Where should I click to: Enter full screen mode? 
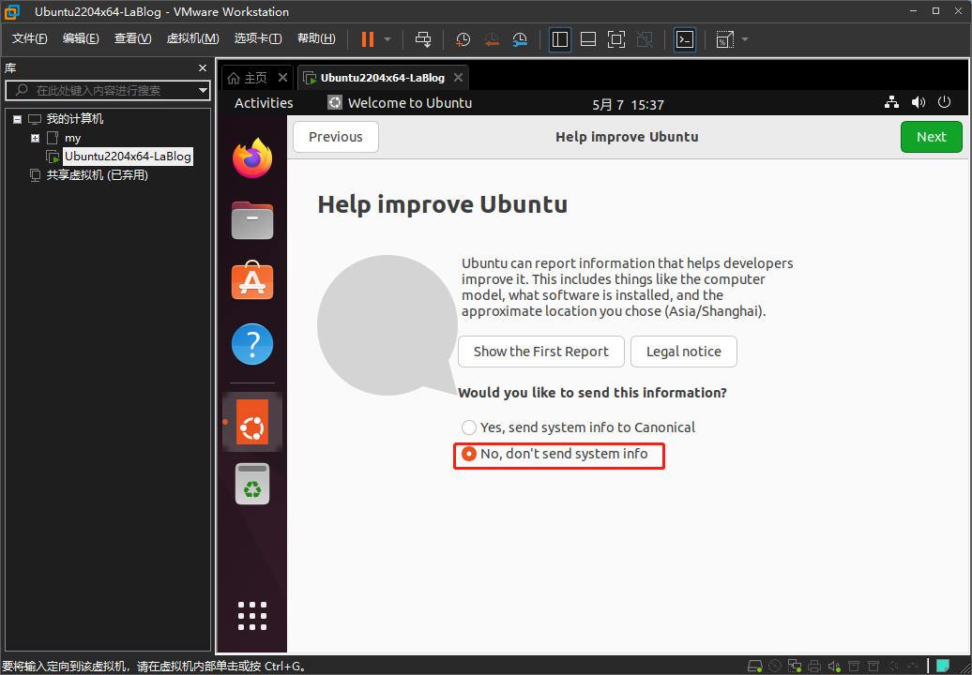[615, 39]
